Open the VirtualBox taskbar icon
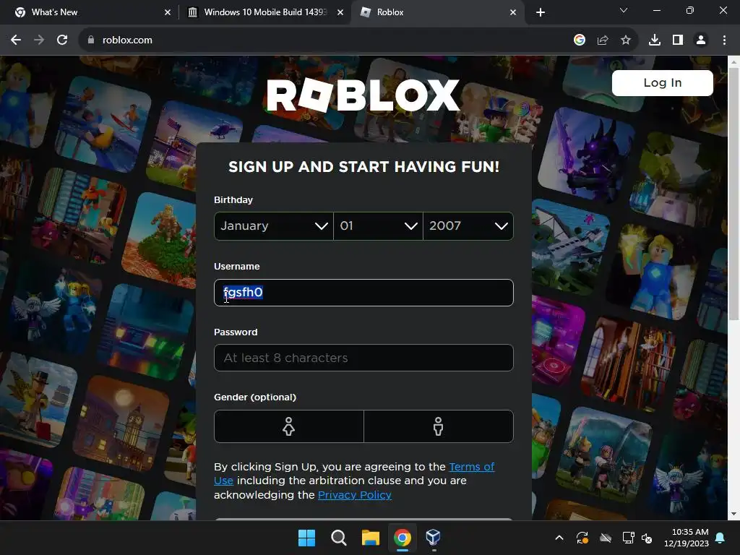Image resolution: width=740 pixels, height=555 pixels. (434, 537)
